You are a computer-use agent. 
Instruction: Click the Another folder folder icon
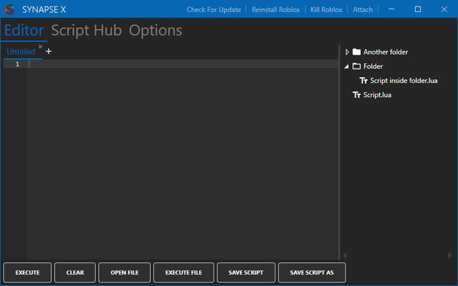click(356, 52)
